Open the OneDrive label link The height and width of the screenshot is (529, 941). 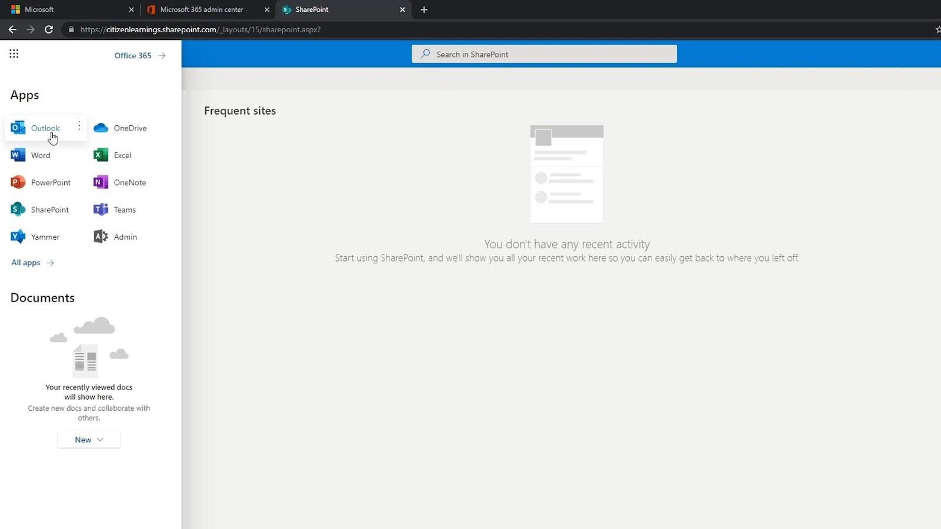coord(131,128)
